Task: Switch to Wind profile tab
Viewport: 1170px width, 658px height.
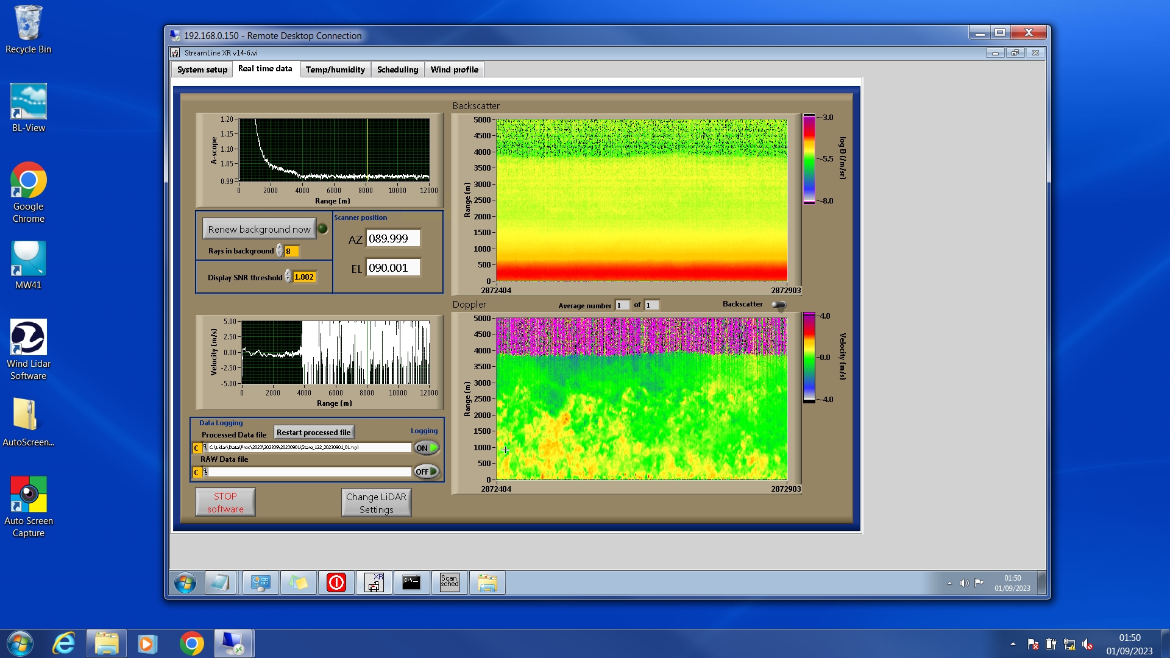Action: pos(454,69)
